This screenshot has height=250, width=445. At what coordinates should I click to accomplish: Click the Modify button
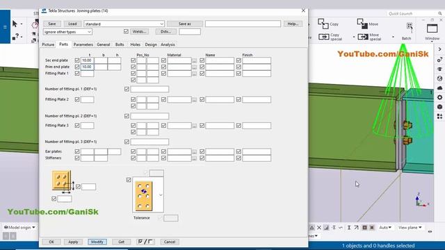(x=97, y=242)
